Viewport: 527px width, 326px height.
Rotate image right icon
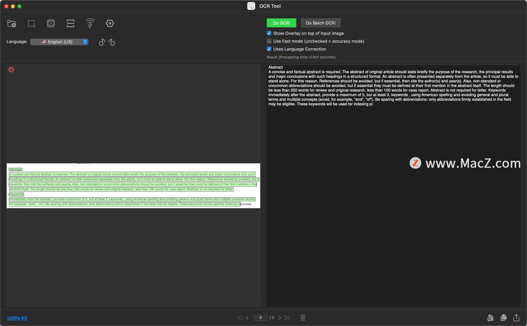tap(112, 42)
